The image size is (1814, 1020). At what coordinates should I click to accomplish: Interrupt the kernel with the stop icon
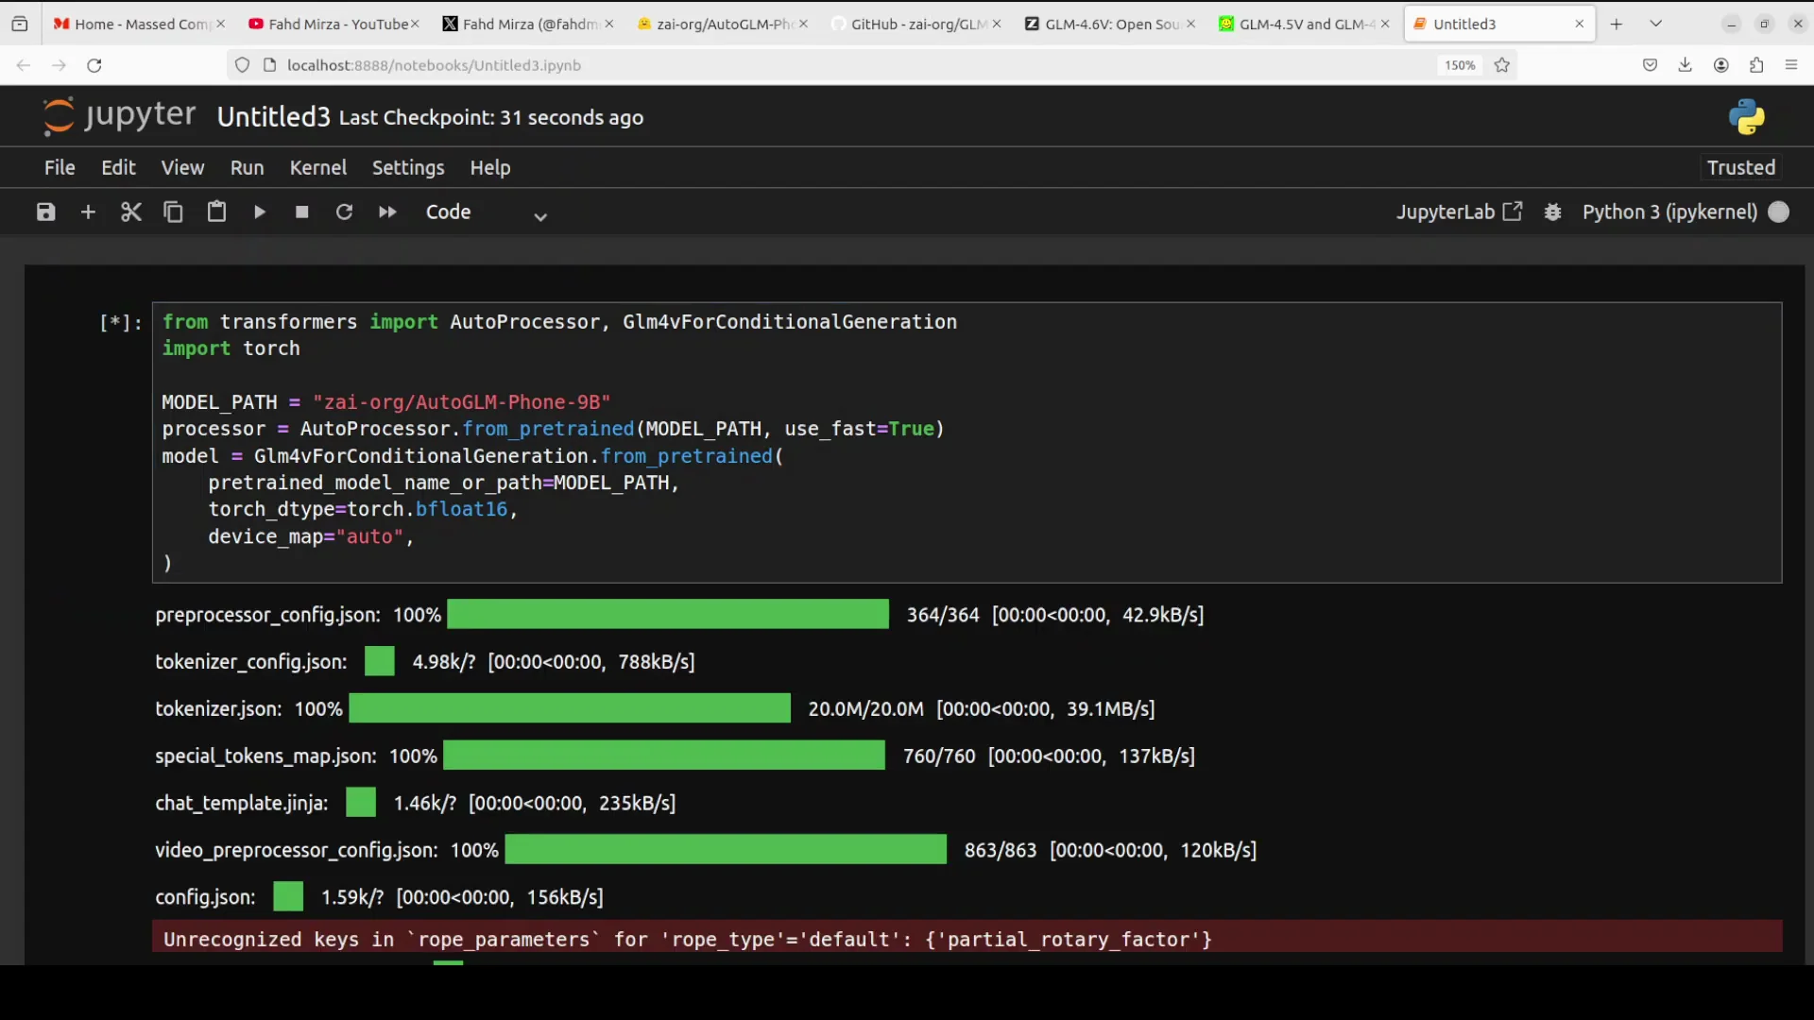point(302,212)
